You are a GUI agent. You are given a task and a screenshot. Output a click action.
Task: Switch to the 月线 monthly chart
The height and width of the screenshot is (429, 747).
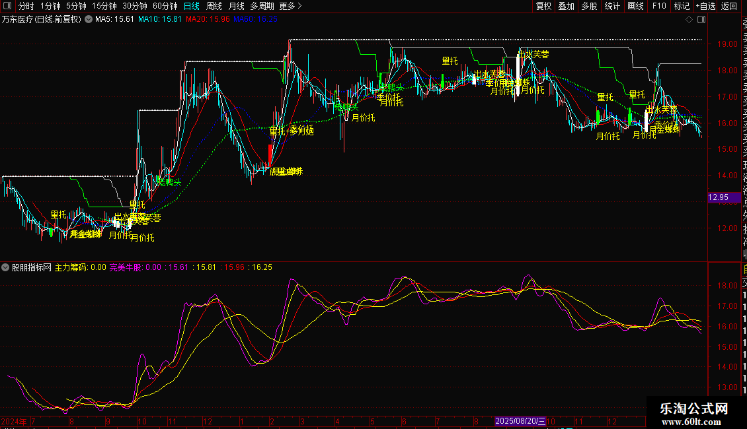(236, 6)
